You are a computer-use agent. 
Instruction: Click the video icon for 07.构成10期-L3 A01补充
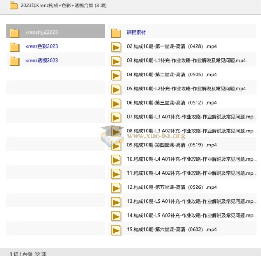pos(116,118)
